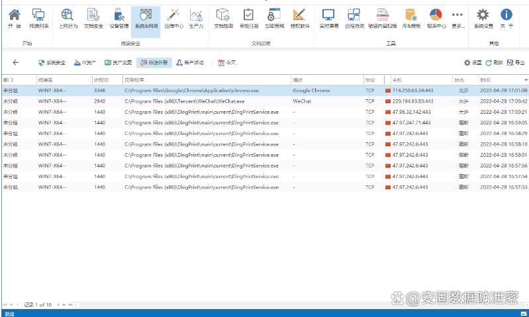Launch 文档加密 document encryption
Image resolution: width=529 pixels, height=317 pixels.
223,18
